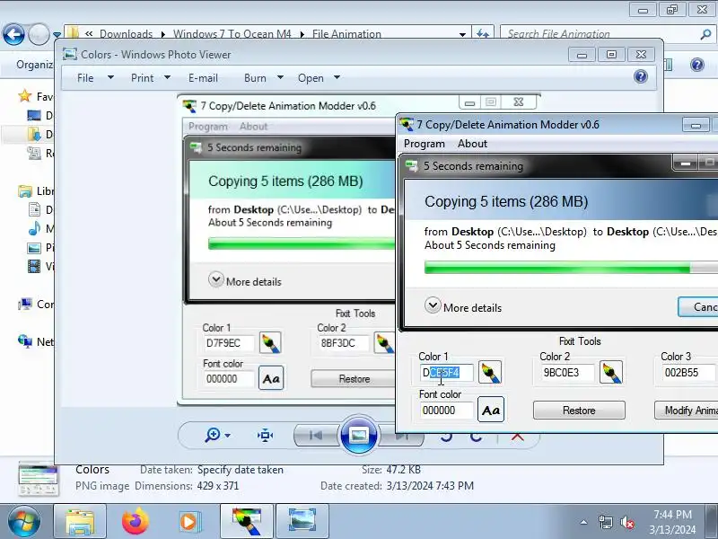The width and height of the screenshot is (718, 539).
Task: Open Color 2 paintbrush color picker
Action: (x=611, y=372)
